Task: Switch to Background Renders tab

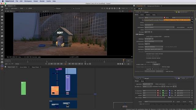Action: click(x=153, y=6)
